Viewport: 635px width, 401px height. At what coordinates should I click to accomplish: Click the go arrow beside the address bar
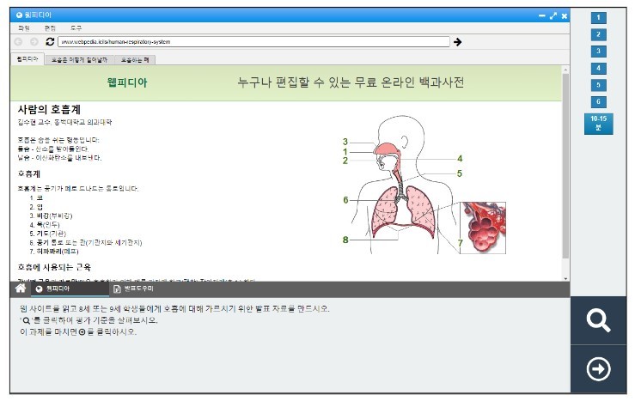pos(458,42)
